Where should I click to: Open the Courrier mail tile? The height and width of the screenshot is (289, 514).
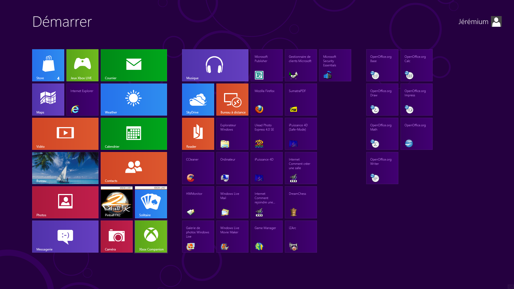point(134,65)
